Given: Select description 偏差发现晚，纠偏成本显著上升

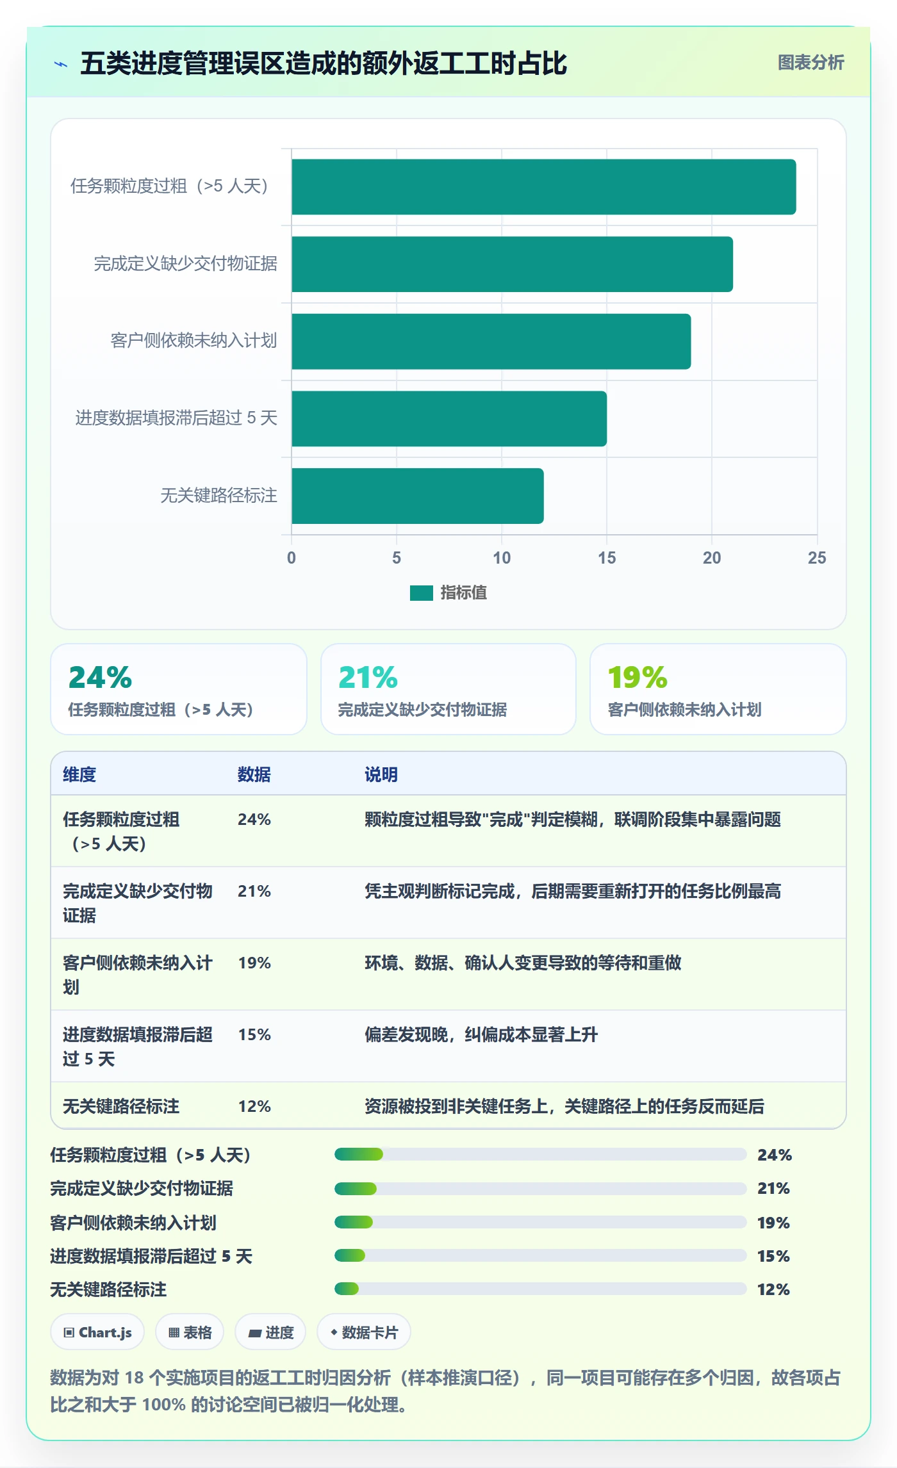Looking at the screenshot, I should (481, 1034).
